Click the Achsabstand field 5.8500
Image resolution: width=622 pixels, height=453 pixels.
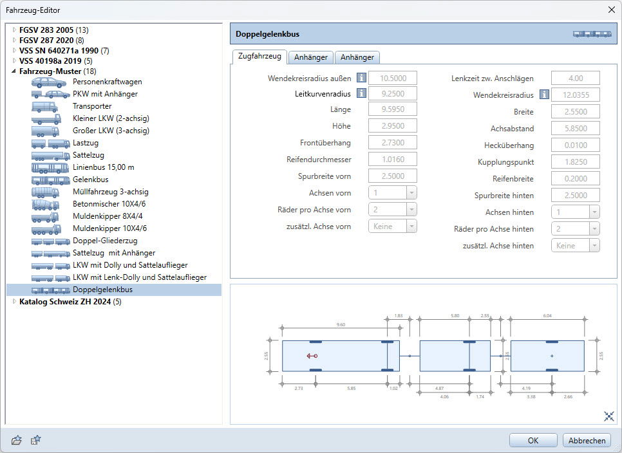(x=576, y=129)
